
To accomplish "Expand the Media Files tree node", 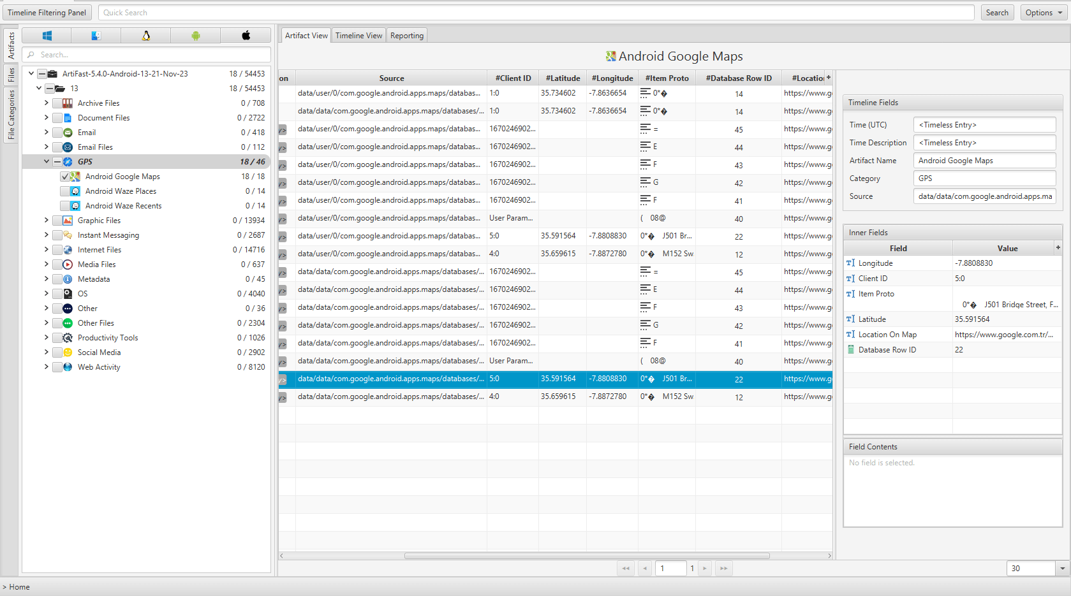I will (47, 265).
